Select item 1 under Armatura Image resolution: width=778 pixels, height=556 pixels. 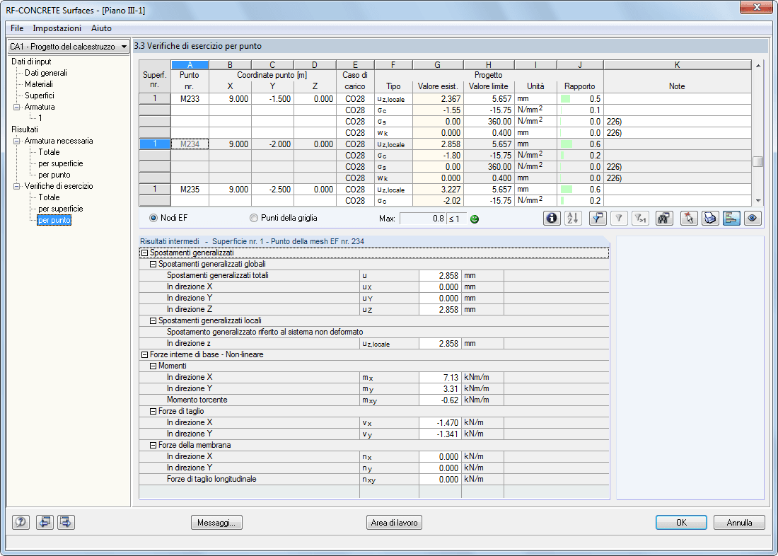coord(40,118)
